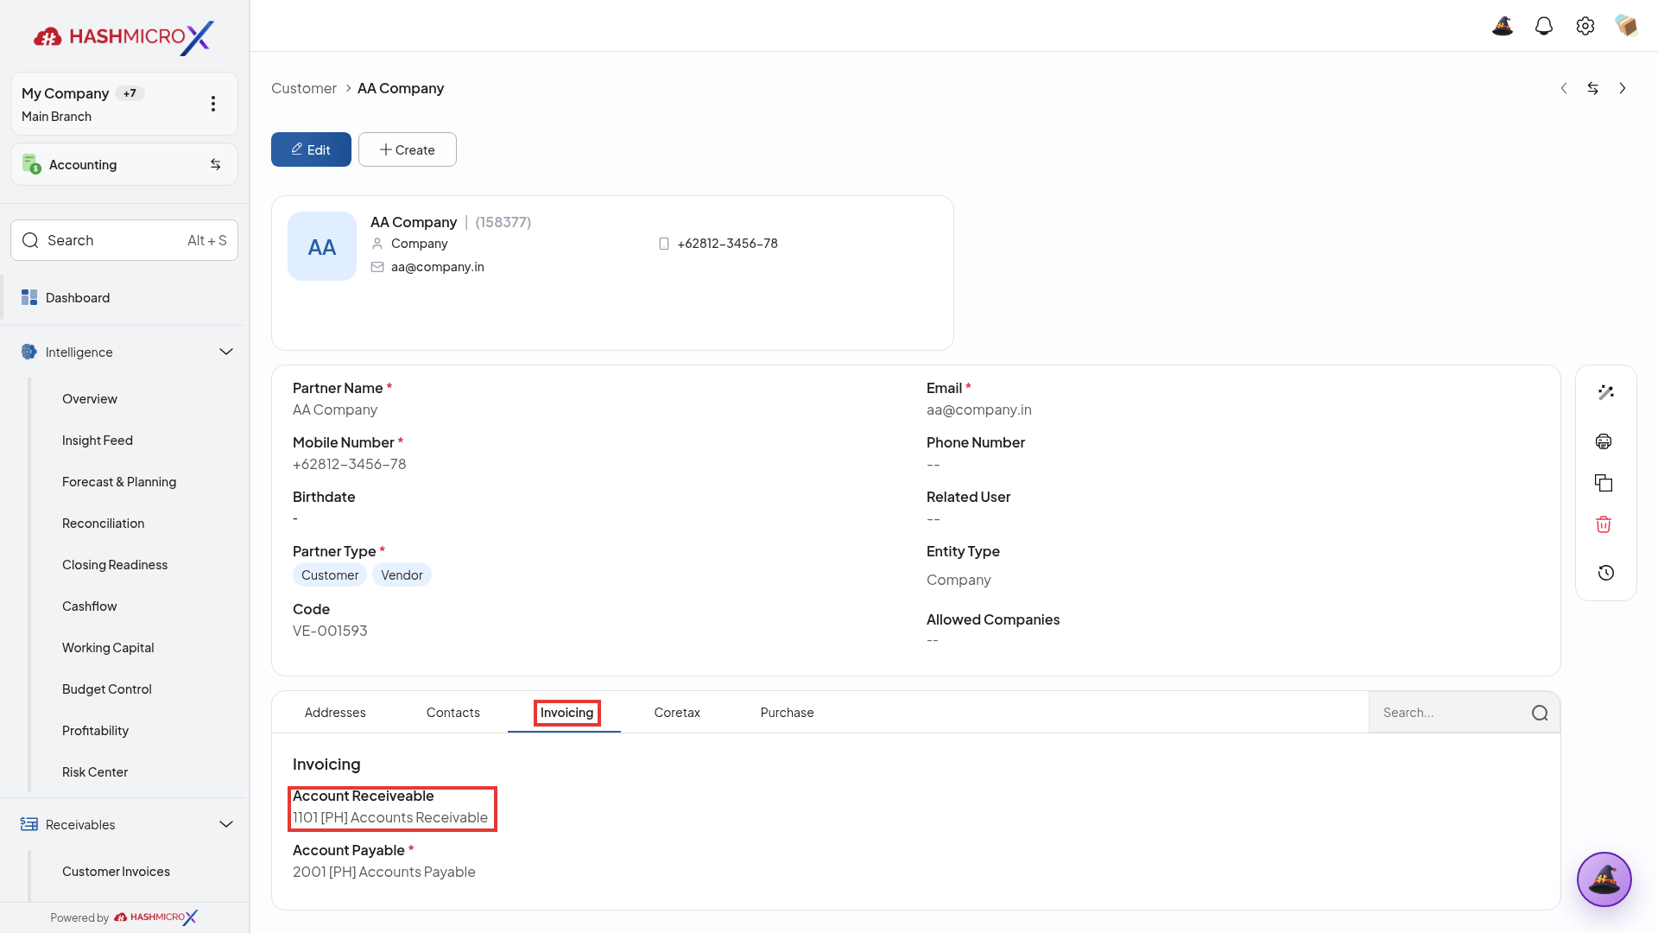Open Cashflow menu item
The image size is (1658, 933).
90,606
